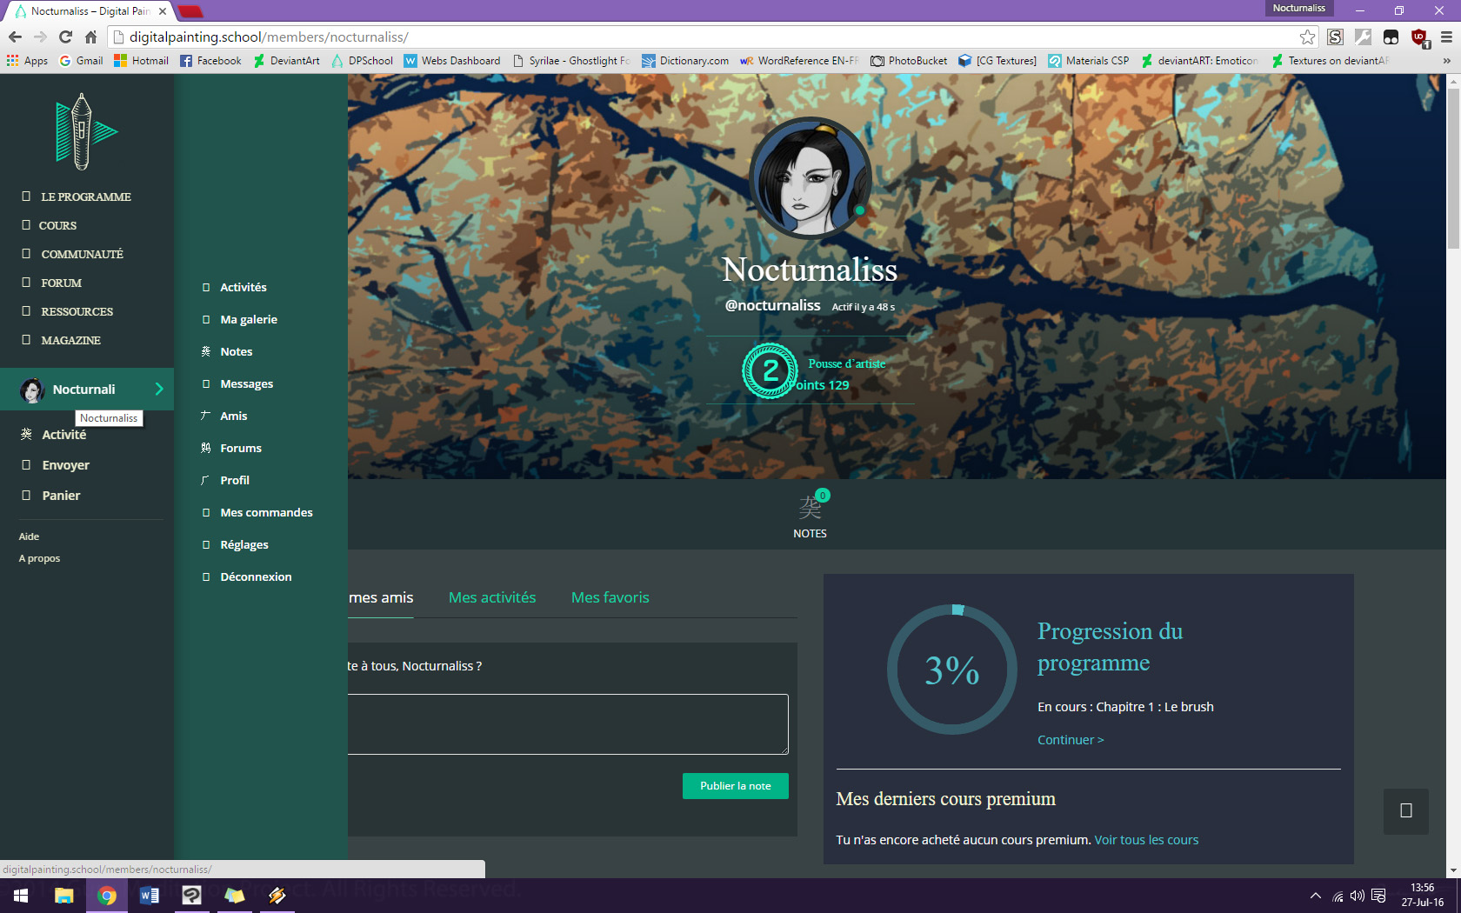Screen dimensions: 1461x913
Task: Click the browser home icon
Action: click(x=90, y=37)
